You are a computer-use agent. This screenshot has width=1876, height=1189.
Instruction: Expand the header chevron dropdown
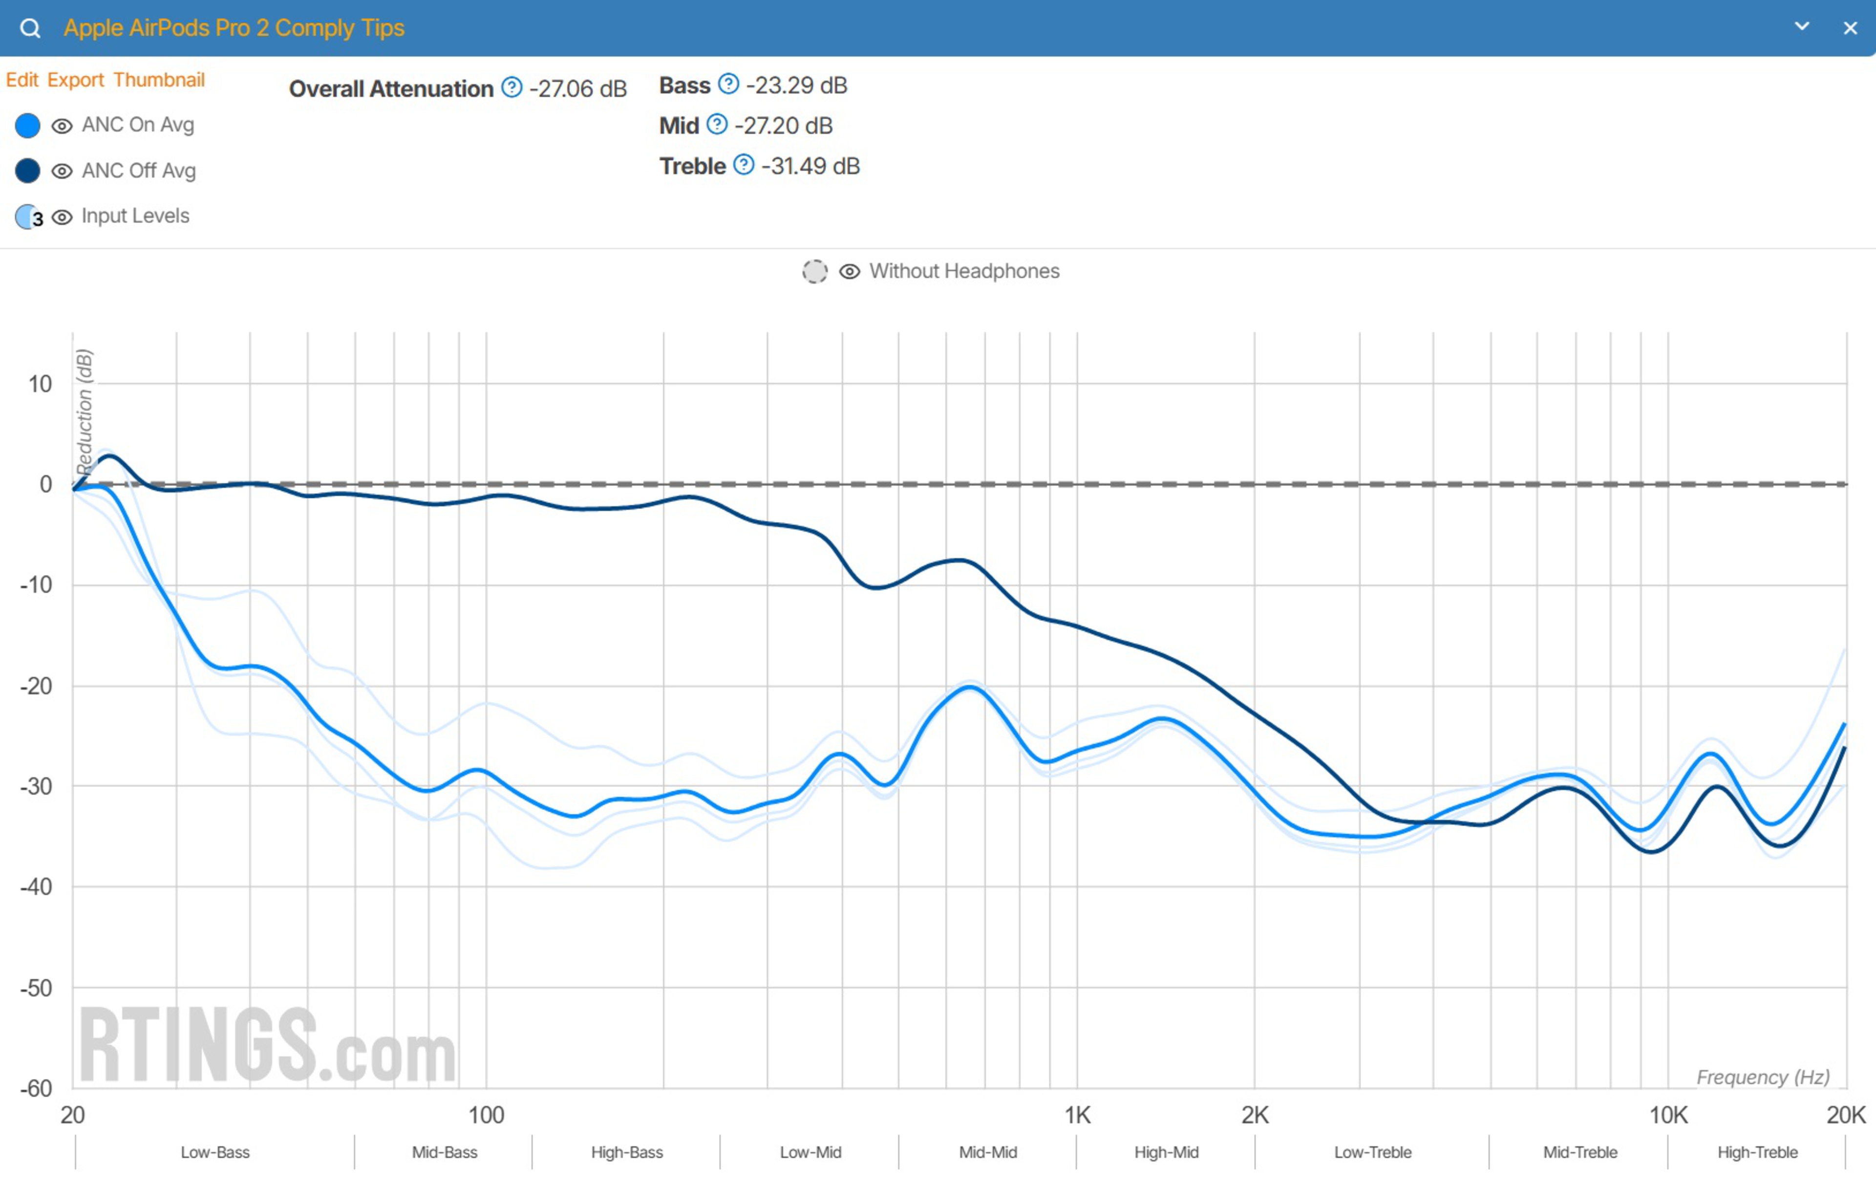coord(1802,26)
